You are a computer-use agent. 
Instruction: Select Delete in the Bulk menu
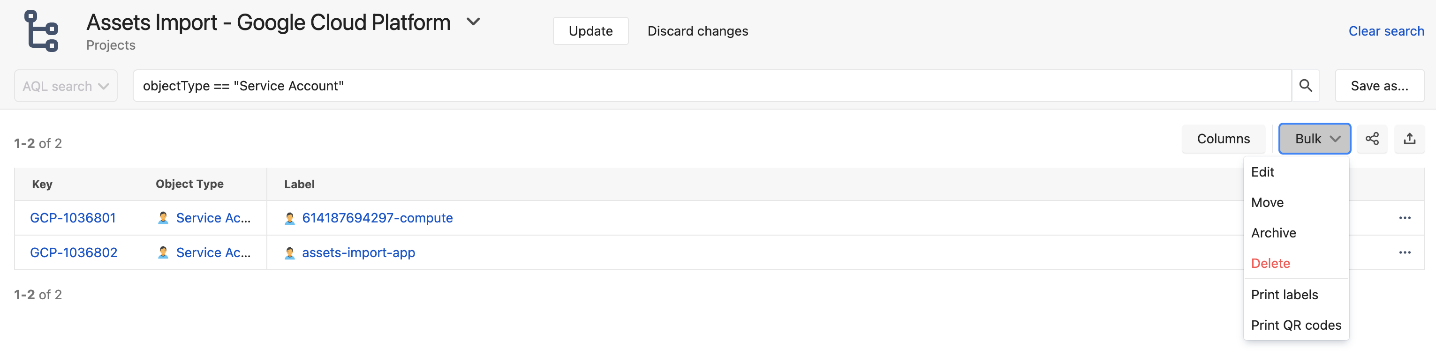[1270, 263]
